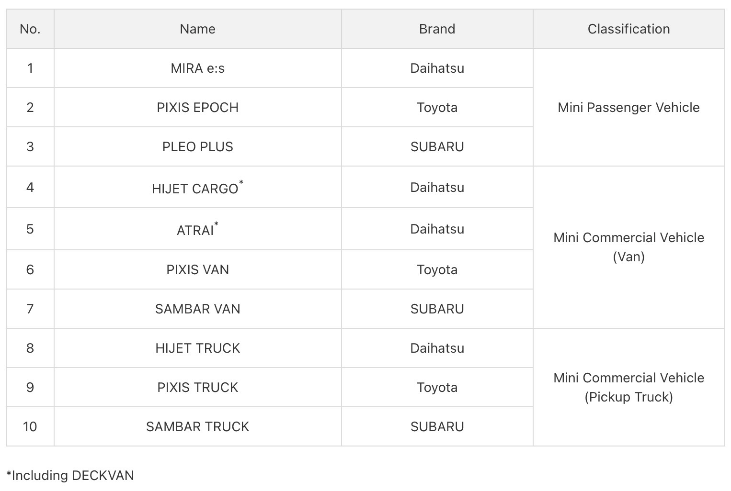Select the Toyota brand in row 6
This screenshot has width=731, height=491.
pyautogui.click(x=437, y=269)
